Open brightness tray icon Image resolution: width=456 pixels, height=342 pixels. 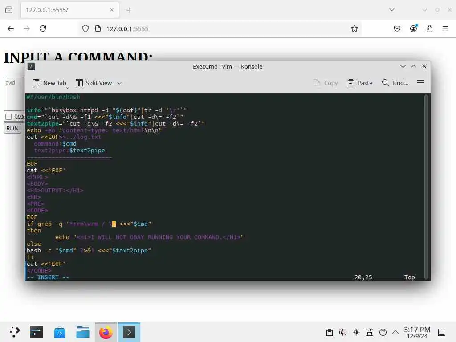pos(356,332)
